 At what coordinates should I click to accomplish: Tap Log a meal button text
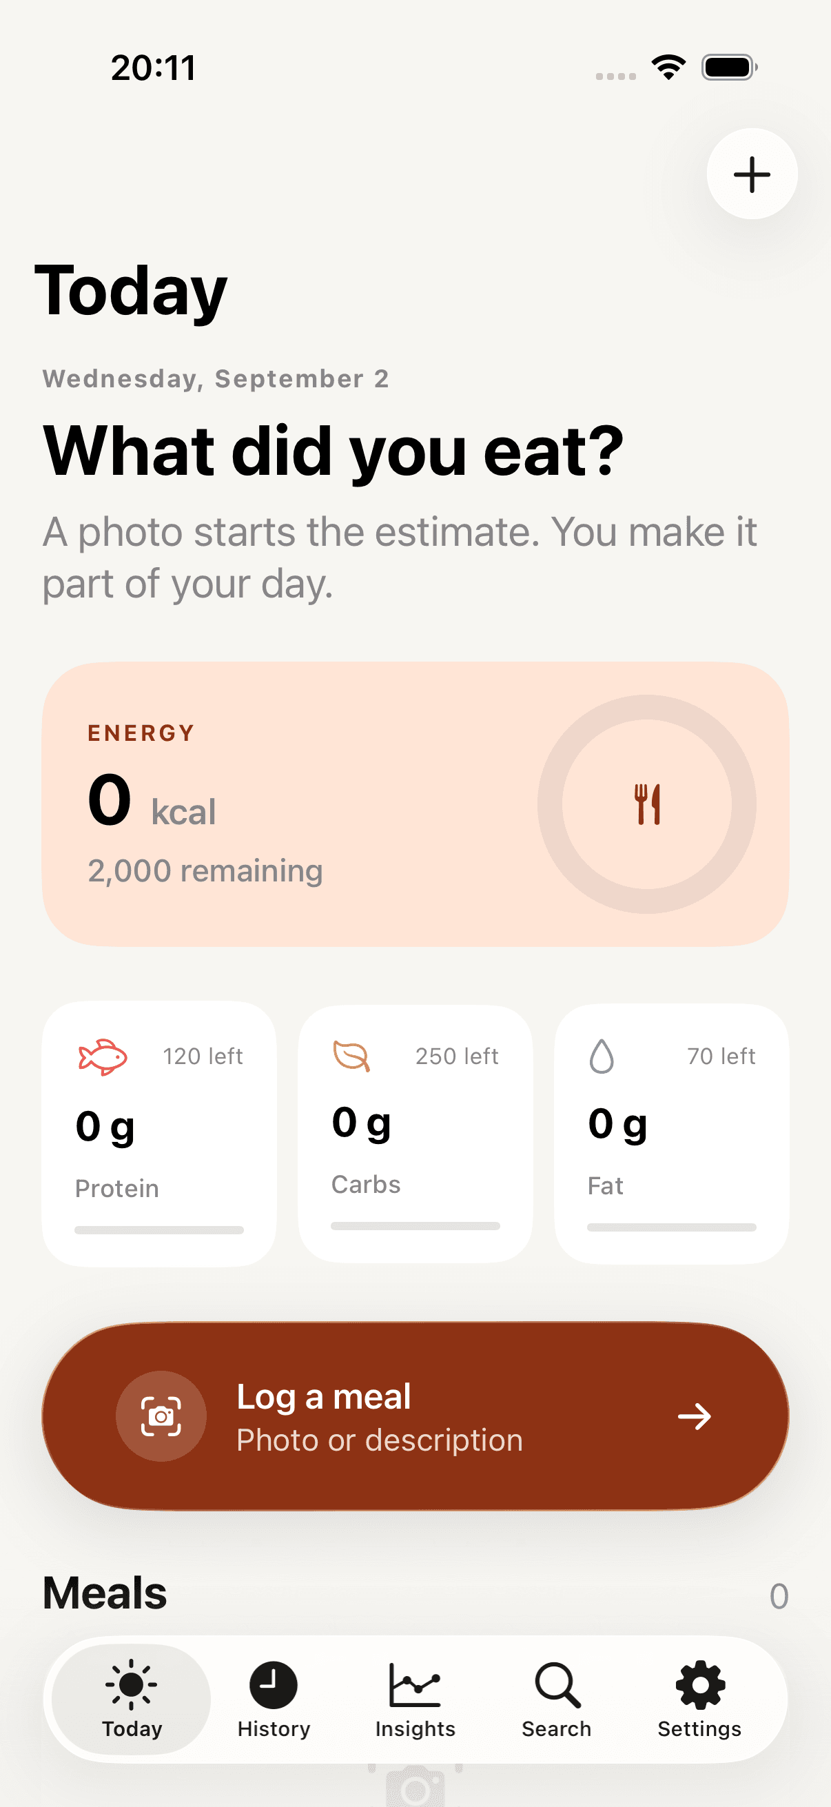[324, 1396]
